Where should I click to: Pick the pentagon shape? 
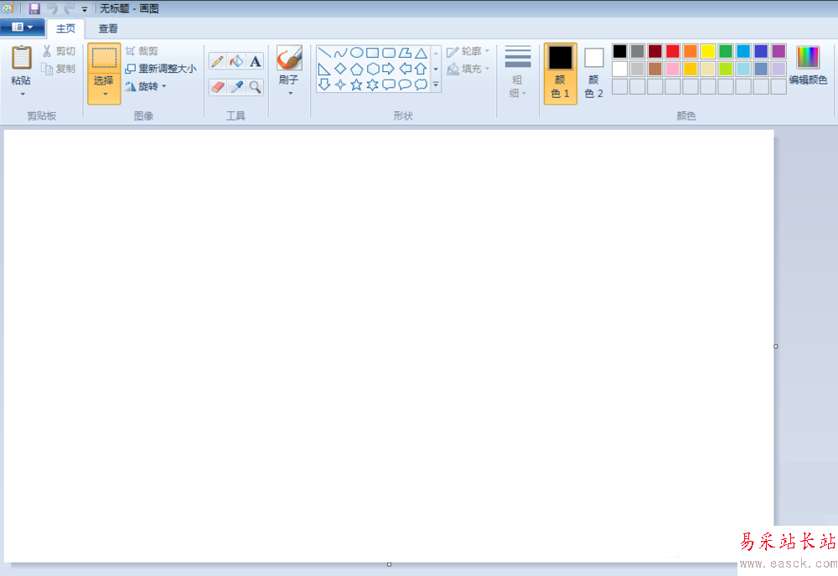356,69
